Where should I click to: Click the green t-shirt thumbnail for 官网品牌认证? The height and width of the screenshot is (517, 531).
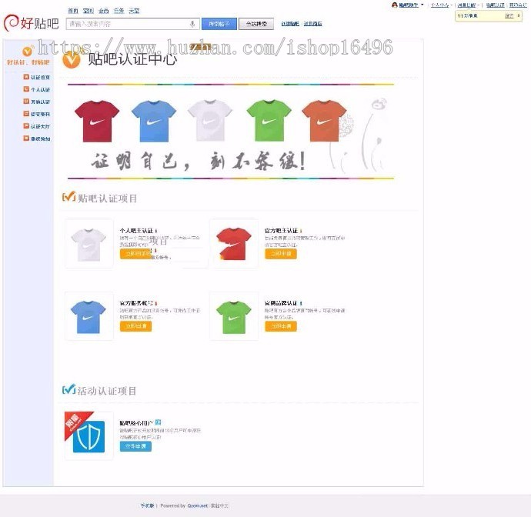coord(234,316)
